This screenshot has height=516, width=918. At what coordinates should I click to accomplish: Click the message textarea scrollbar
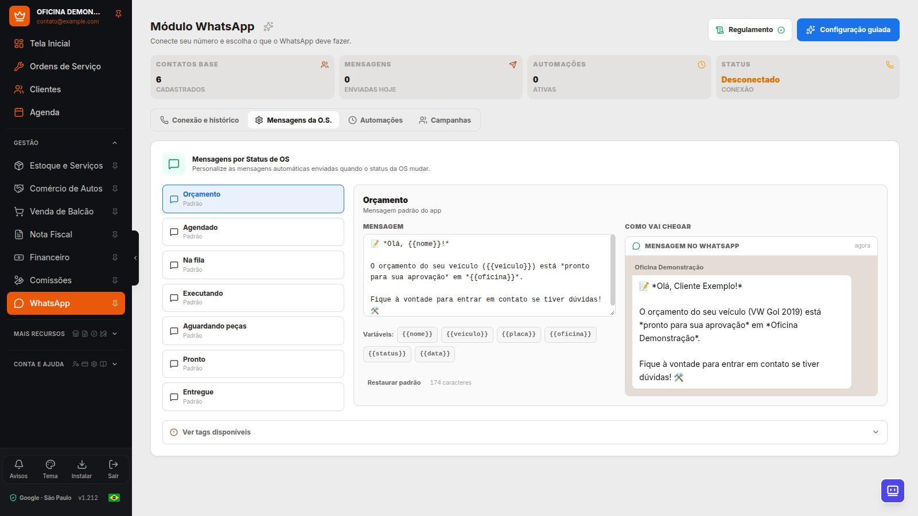(x=612, y=269)
